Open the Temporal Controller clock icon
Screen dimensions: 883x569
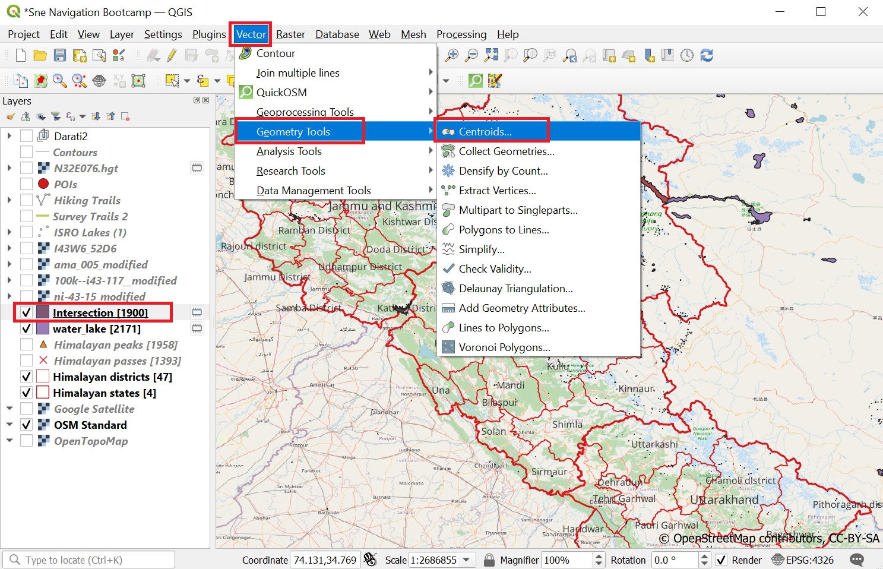pyautogui.click(x=687, y=56)
